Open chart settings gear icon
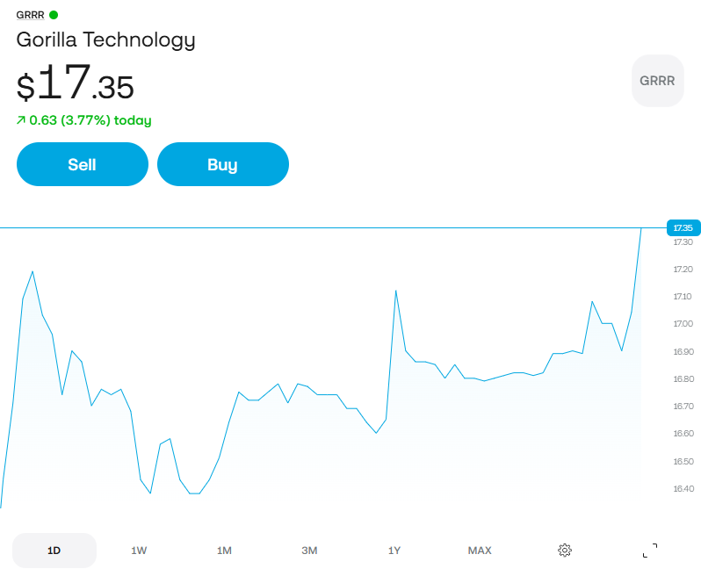The image size is (701, 576). pyautogui.click(x=565, y=551)
